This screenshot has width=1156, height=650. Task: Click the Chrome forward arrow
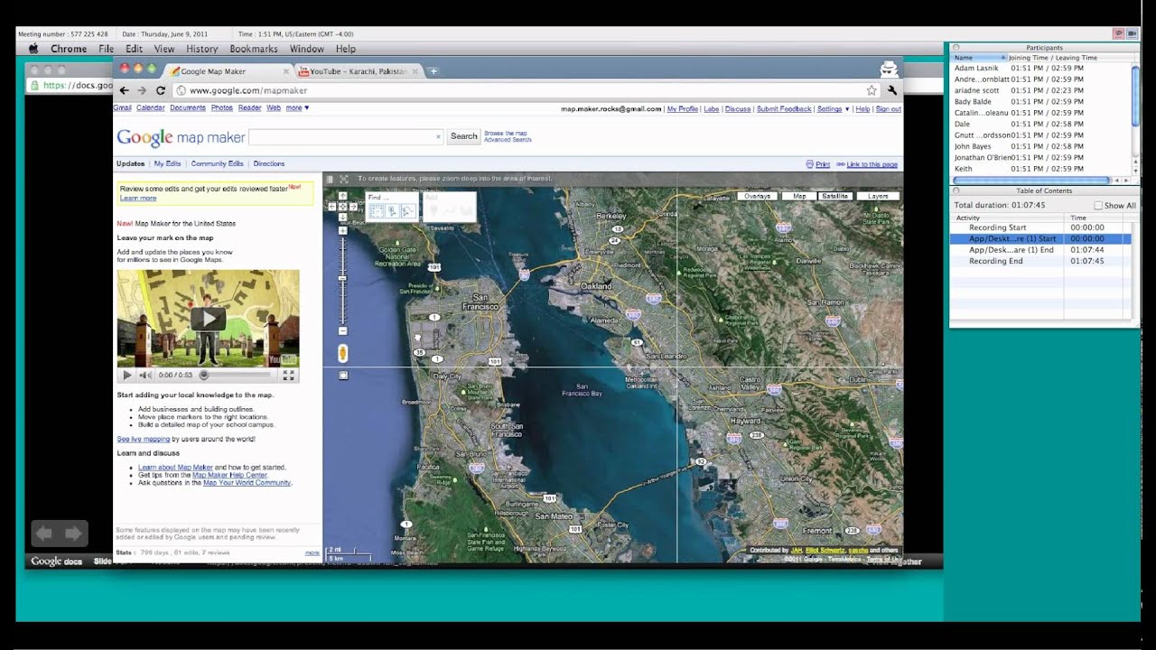142,90
